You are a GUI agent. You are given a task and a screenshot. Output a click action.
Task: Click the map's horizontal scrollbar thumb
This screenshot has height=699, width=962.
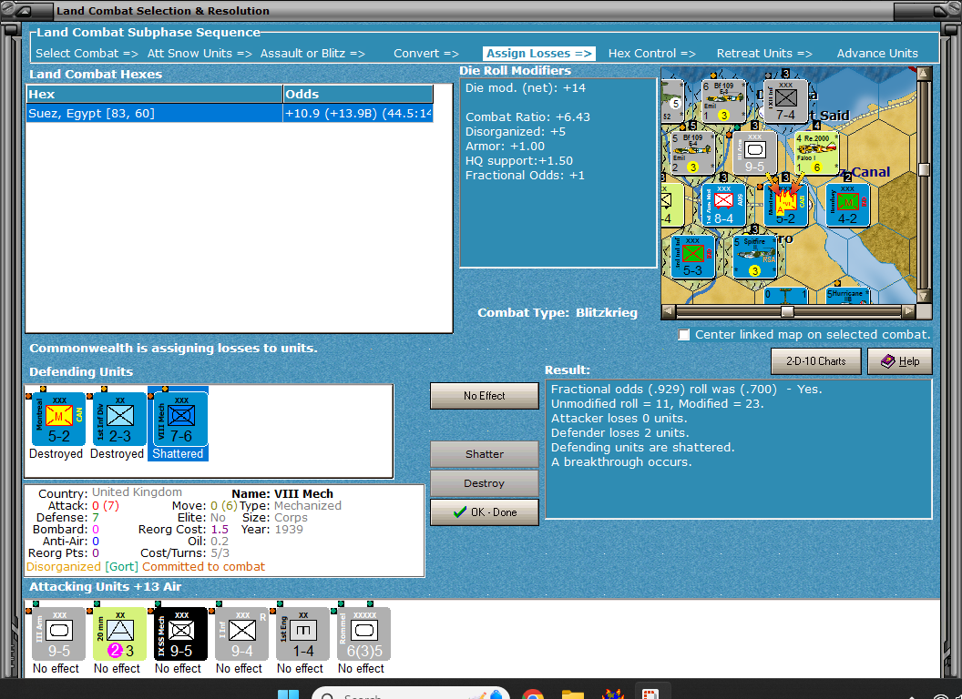pos(787,311)
